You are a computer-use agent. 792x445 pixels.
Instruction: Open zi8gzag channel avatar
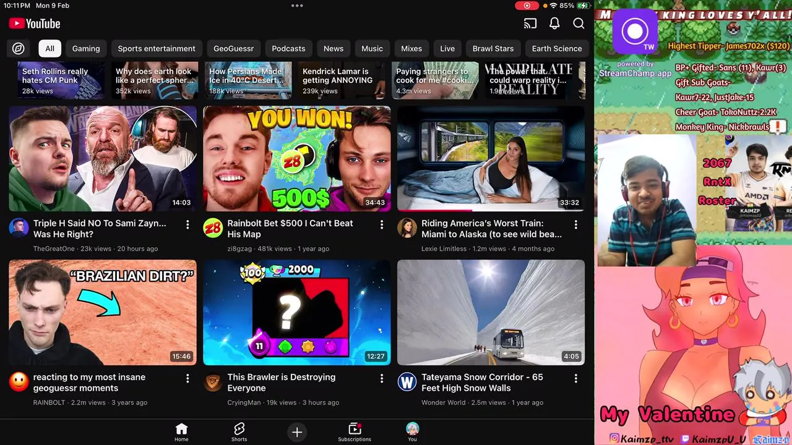[213, 228]
